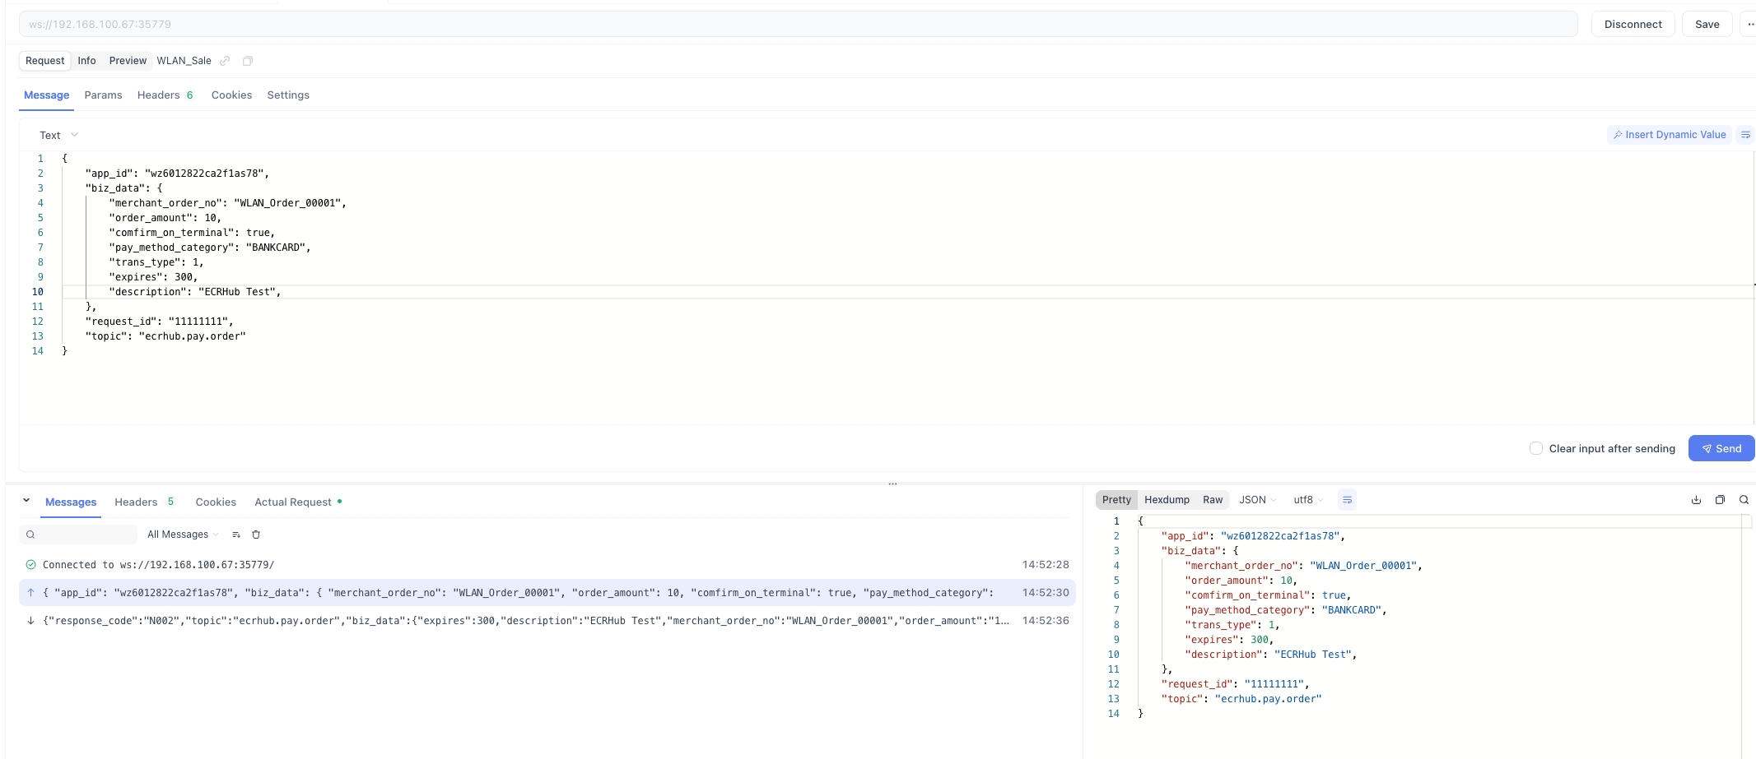Open the utf8 encoding dropdown
The width and height of the screenshot is (1756, 759).
[x=1308, y=500]
